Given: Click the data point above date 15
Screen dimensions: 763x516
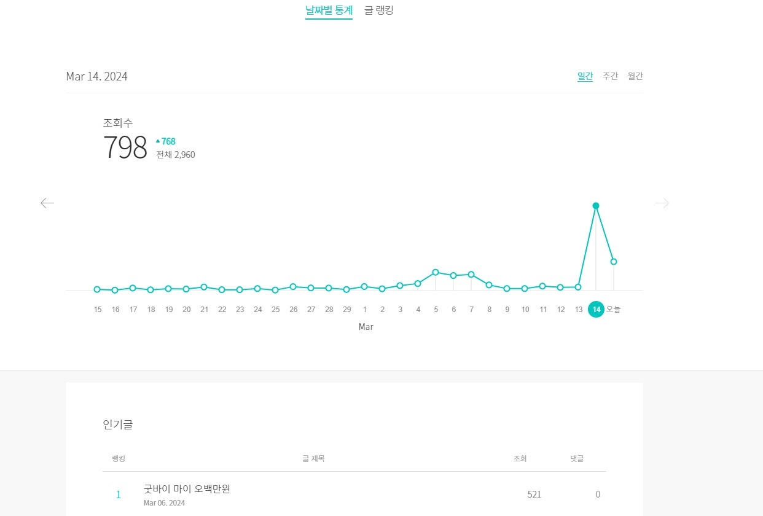Looking at the screenshot, I should pos(97,289).
